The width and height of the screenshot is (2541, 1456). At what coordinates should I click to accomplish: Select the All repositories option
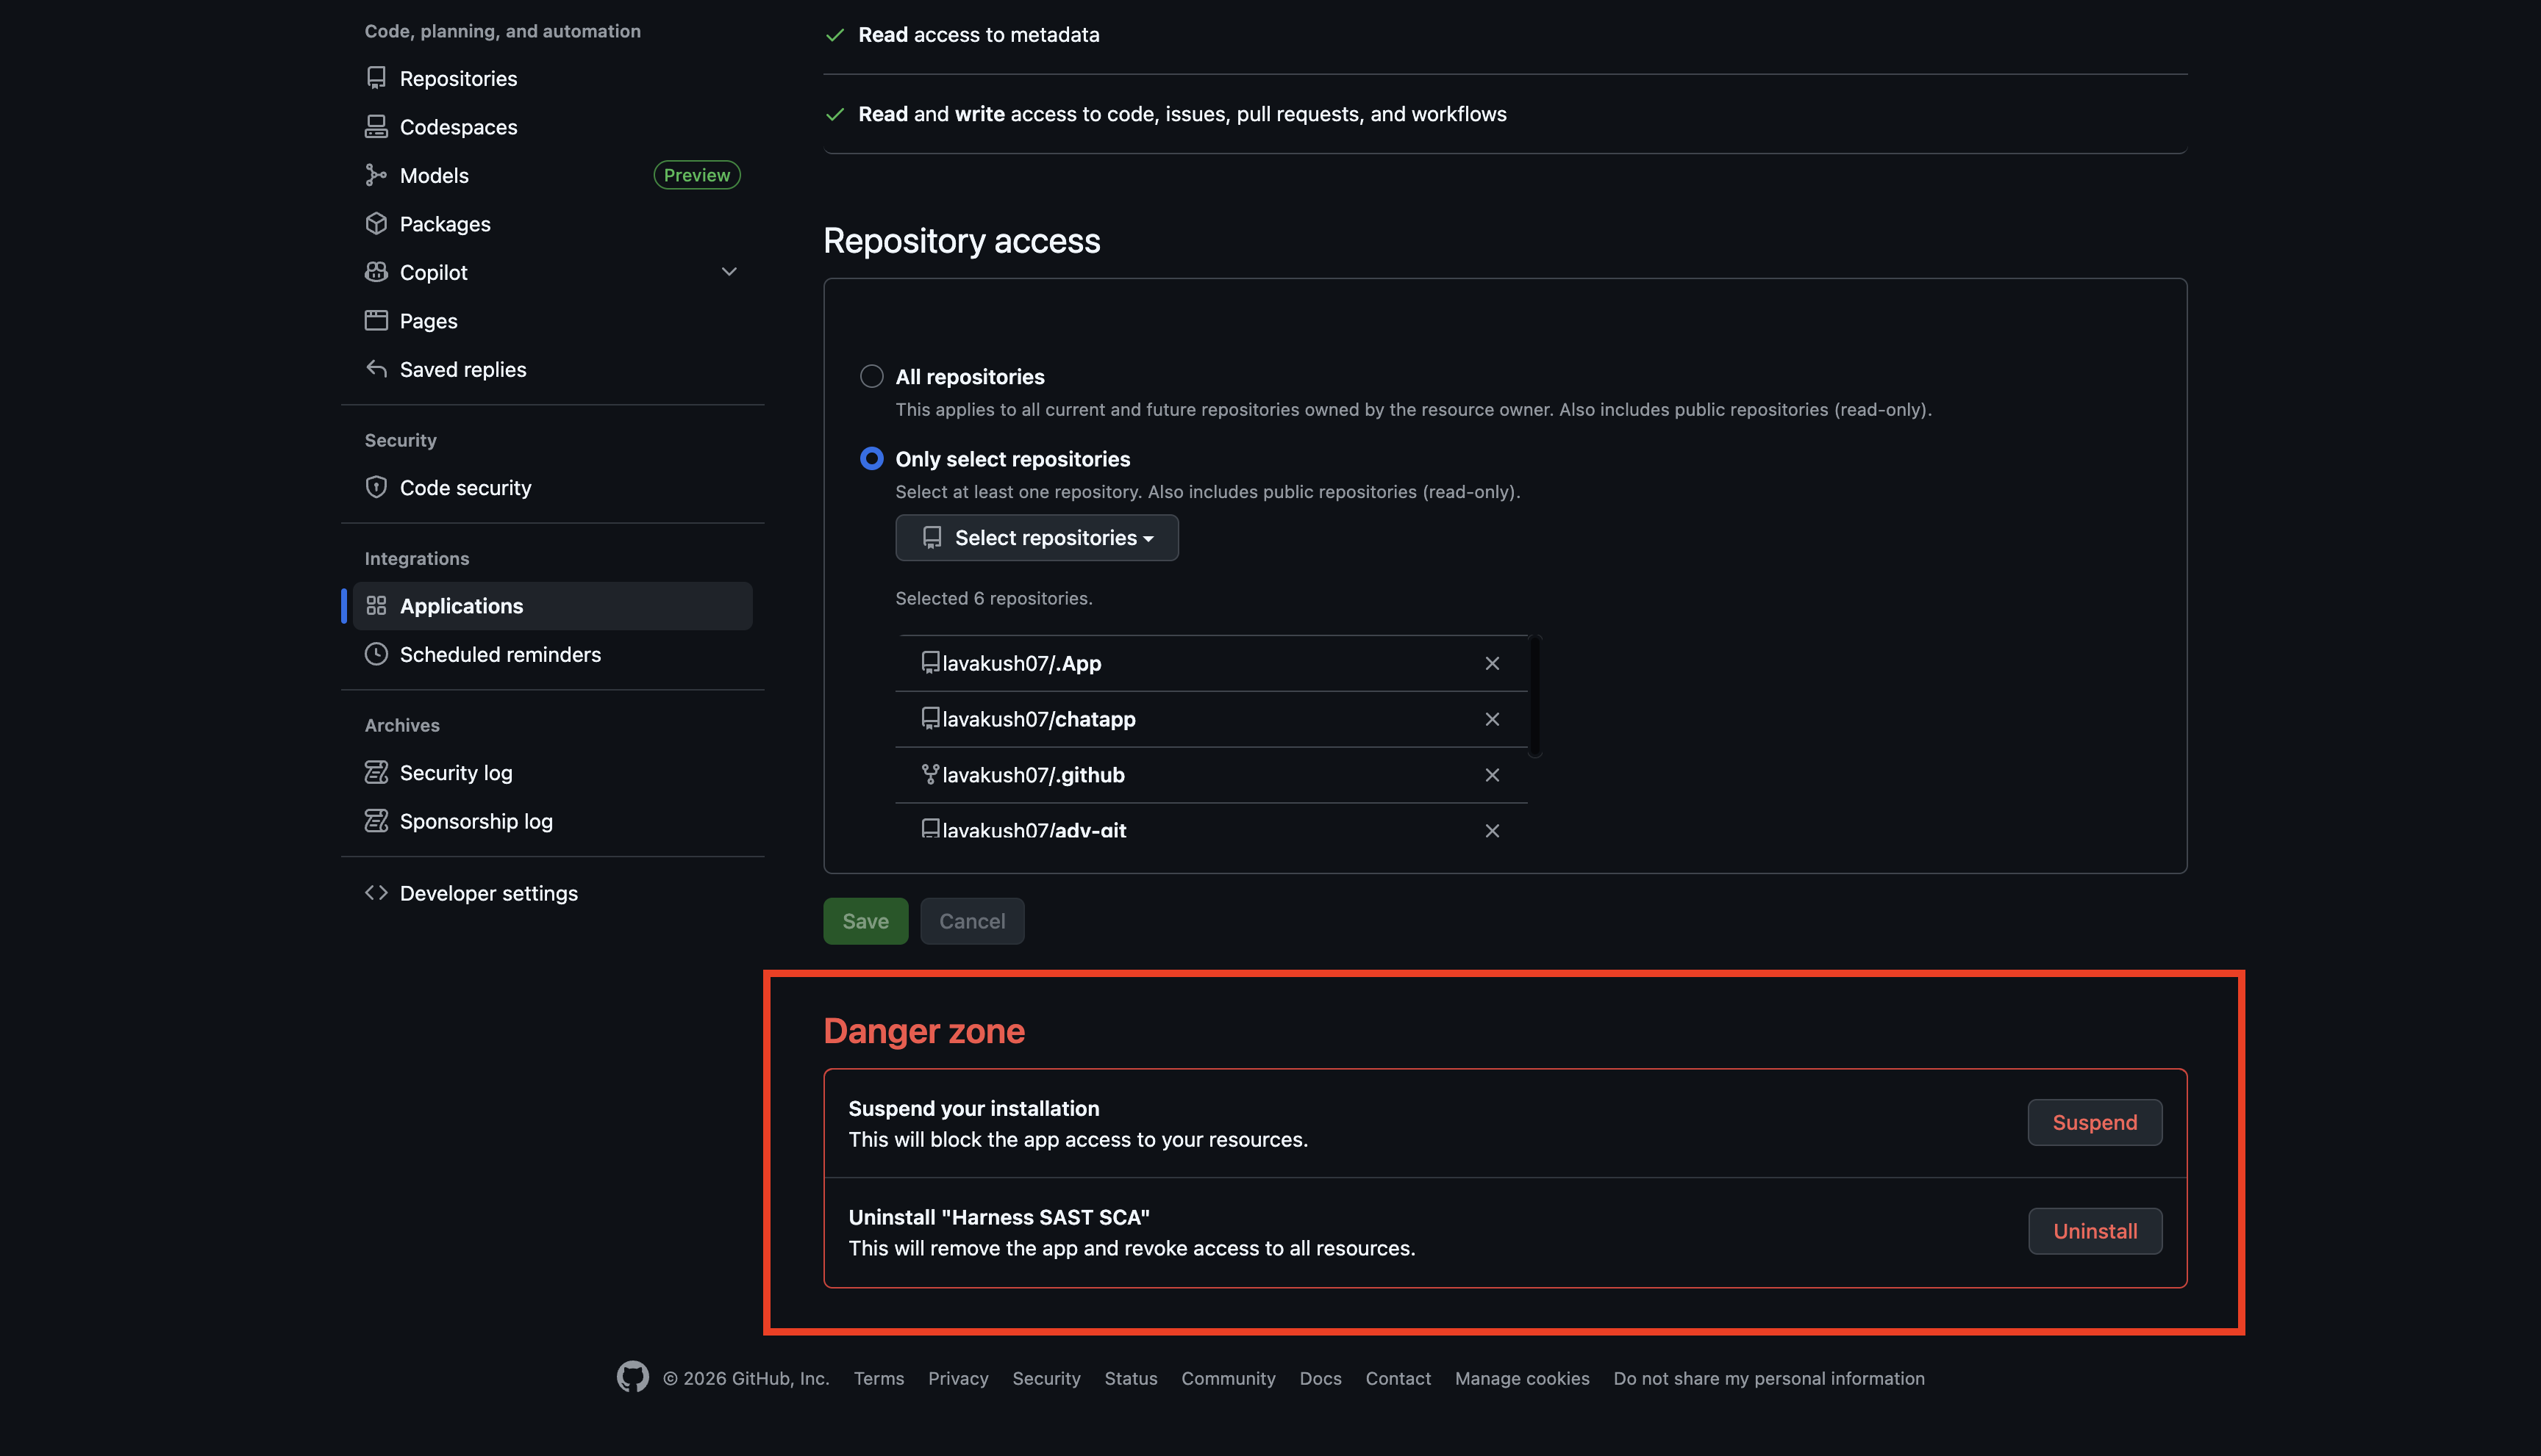[x=871, y=376]
